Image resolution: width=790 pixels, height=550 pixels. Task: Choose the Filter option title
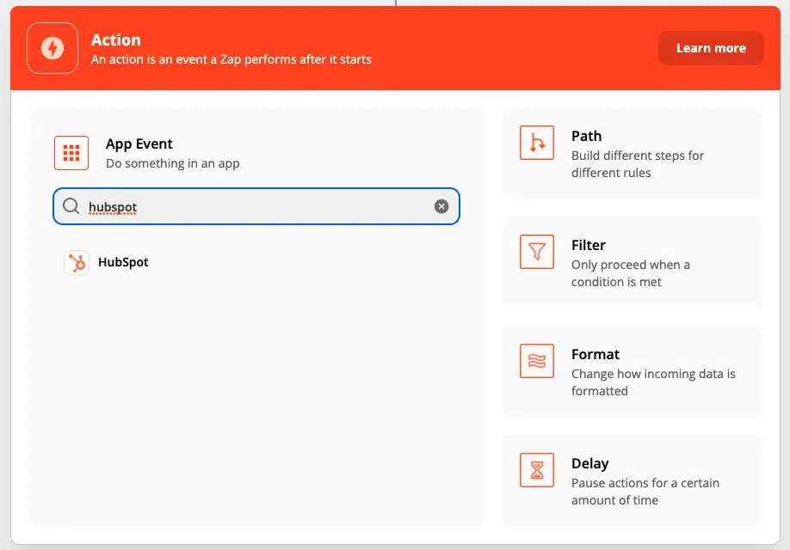pyautogui.click(x=589, y=245)
